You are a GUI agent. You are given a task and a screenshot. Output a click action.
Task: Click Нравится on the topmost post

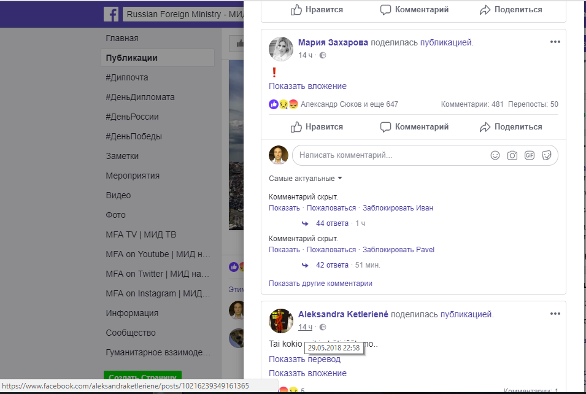[317, 10]
